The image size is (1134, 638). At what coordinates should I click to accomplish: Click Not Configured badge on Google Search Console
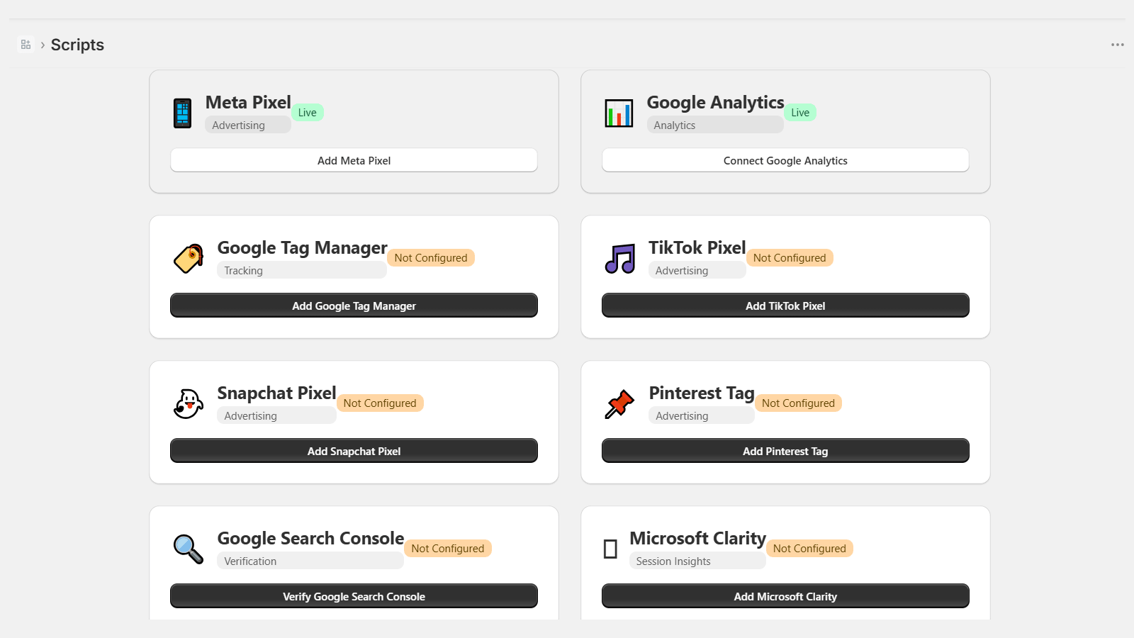448,548
